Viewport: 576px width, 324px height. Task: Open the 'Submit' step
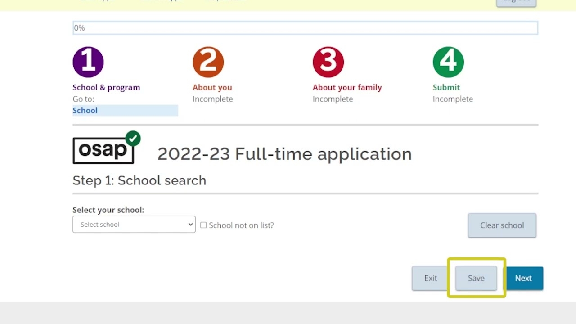click(446, 87)
